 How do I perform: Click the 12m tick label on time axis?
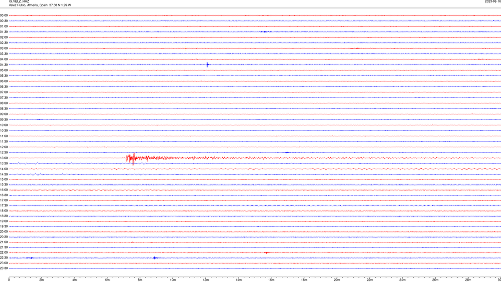[x=206, y=280]
